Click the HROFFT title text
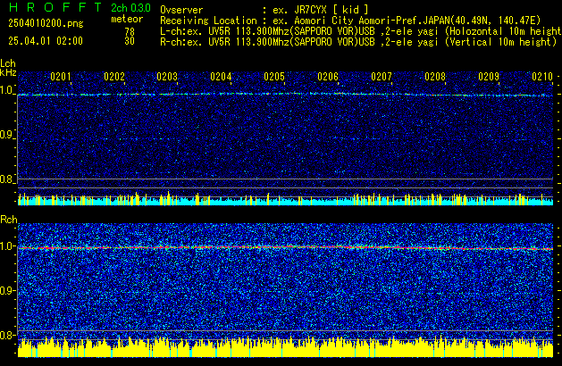Viewport: 562px width, 366px height. 55,7
